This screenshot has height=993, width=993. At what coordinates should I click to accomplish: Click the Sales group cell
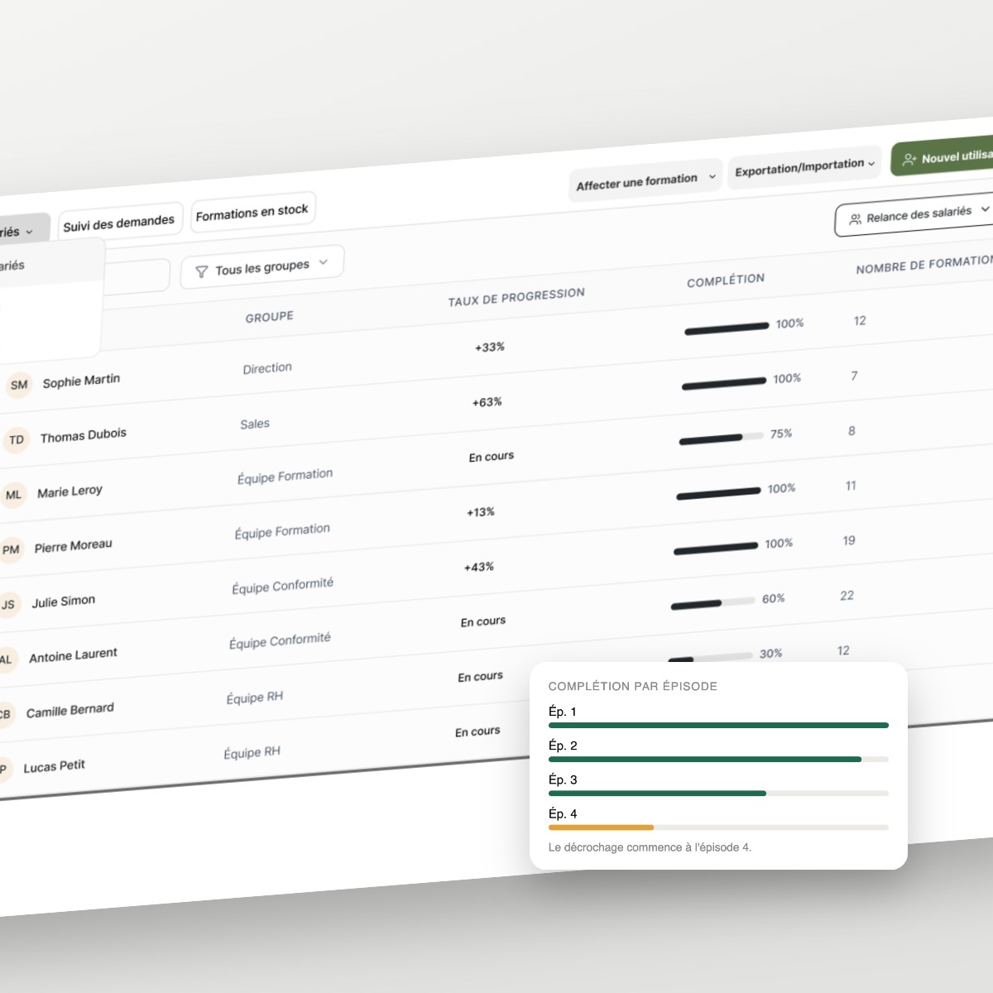[255, 424]
